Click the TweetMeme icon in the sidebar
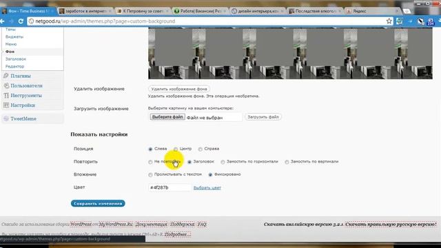The image size is (441, 248). pos(6,118)
